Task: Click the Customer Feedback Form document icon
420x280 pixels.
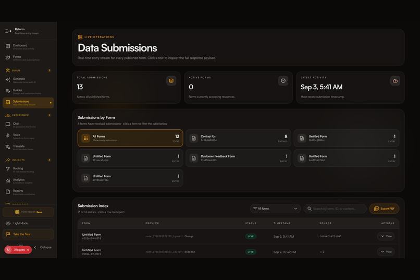Action: pos(194,158)
